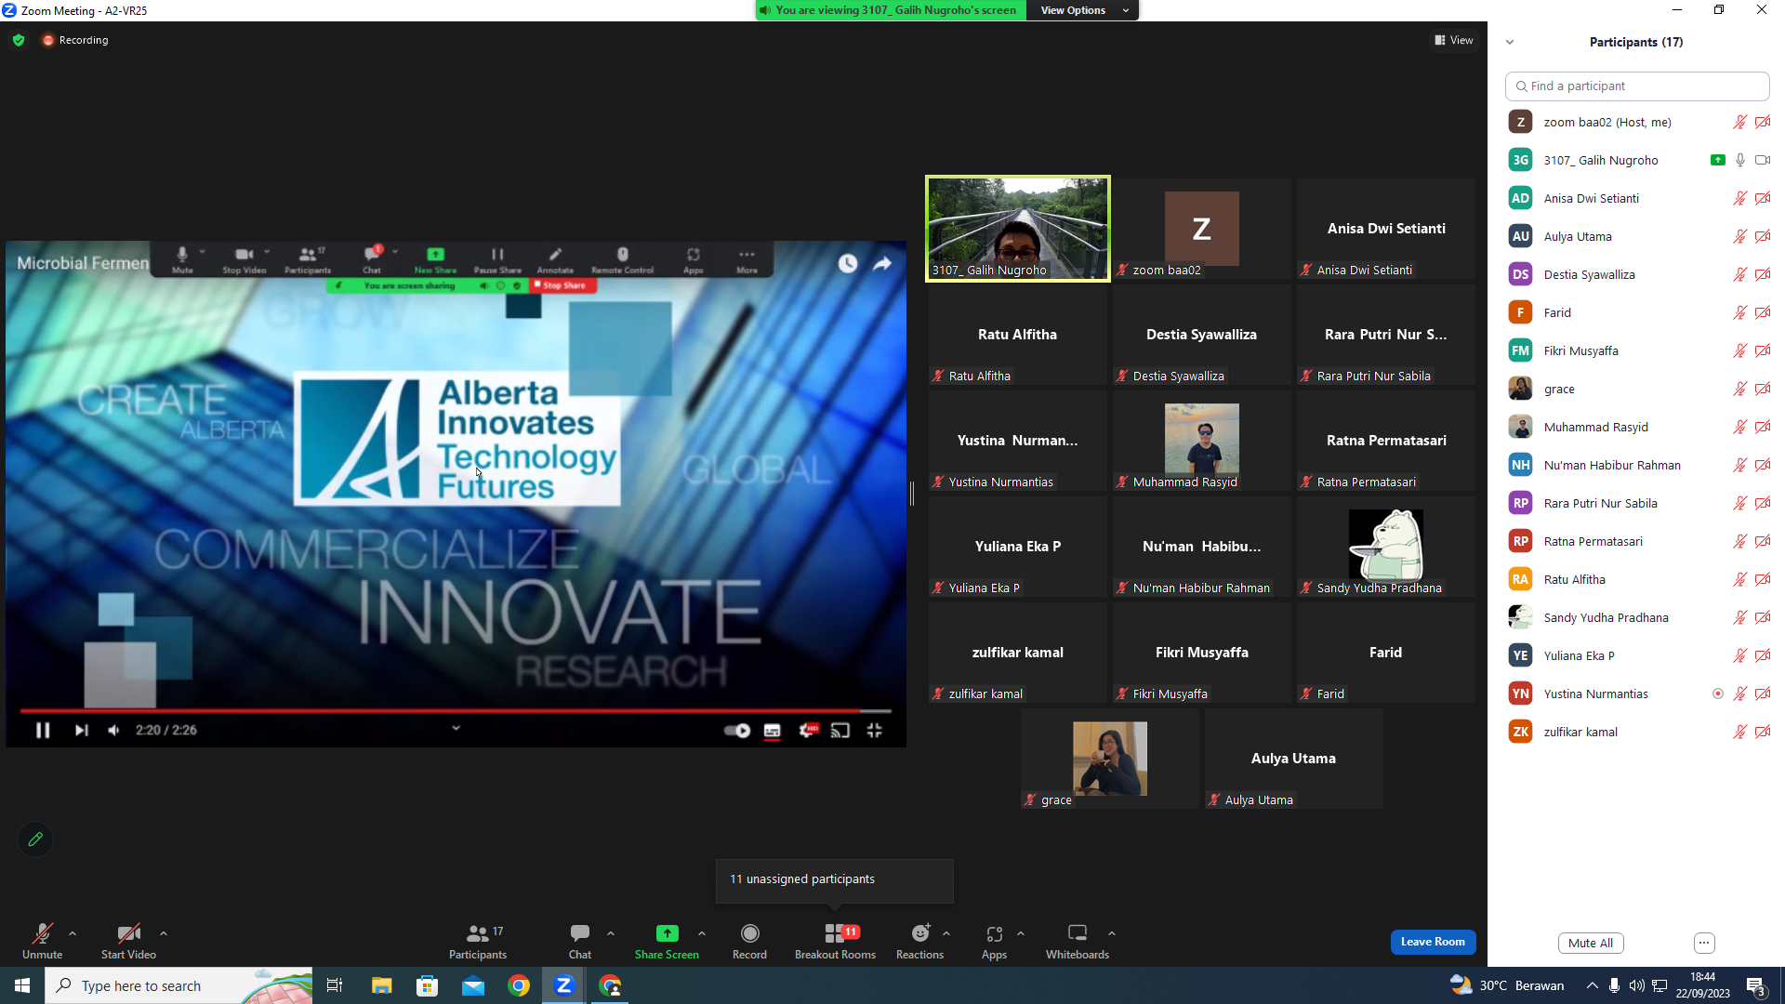Click the system volume tray icon
1785x1004 pixels.
pos(1636,985)
